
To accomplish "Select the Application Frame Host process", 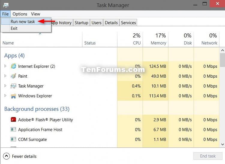I will click(x=40, y=130).
